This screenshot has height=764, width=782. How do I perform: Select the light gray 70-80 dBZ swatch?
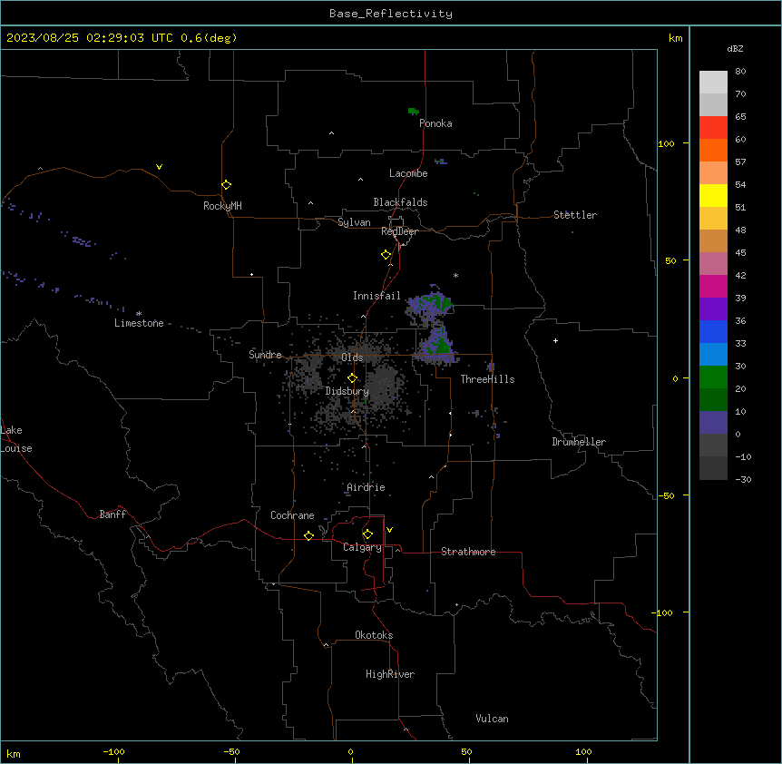coord(713,82)
